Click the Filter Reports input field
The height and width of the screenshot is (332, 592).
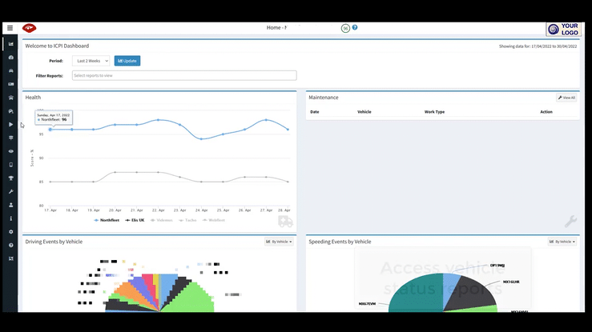tap(184, 75)
